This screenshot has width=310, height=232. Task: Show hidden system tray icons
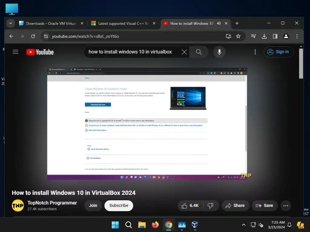[x=244, y=225]
